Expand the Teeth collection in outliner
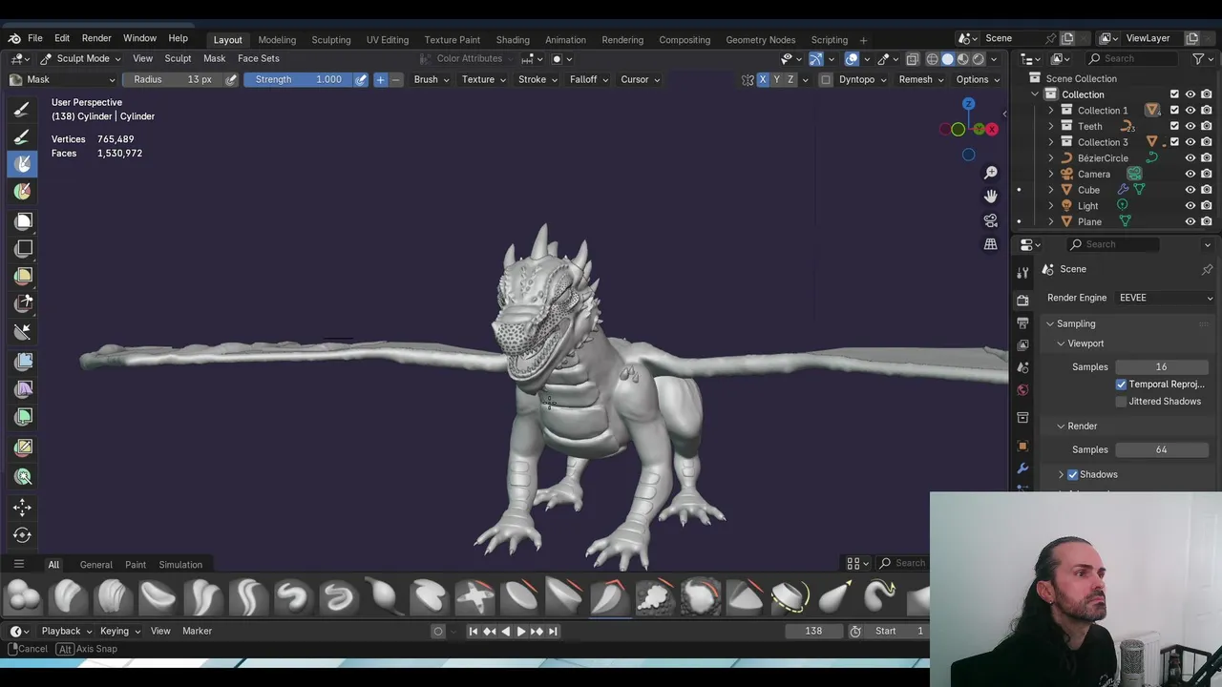Screen dimensions: 1222x687 click(1051, 126)
